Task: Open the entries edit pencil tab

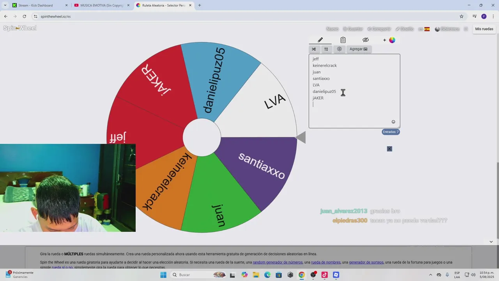Action: [320, 40]
